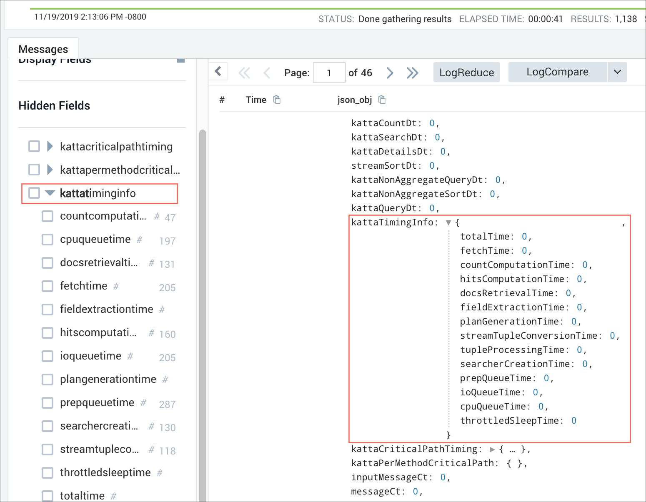Copy the Time column via its clipboard icon
Image resolution: width=646 pixels, height=502 pixels.
[277, 100]
